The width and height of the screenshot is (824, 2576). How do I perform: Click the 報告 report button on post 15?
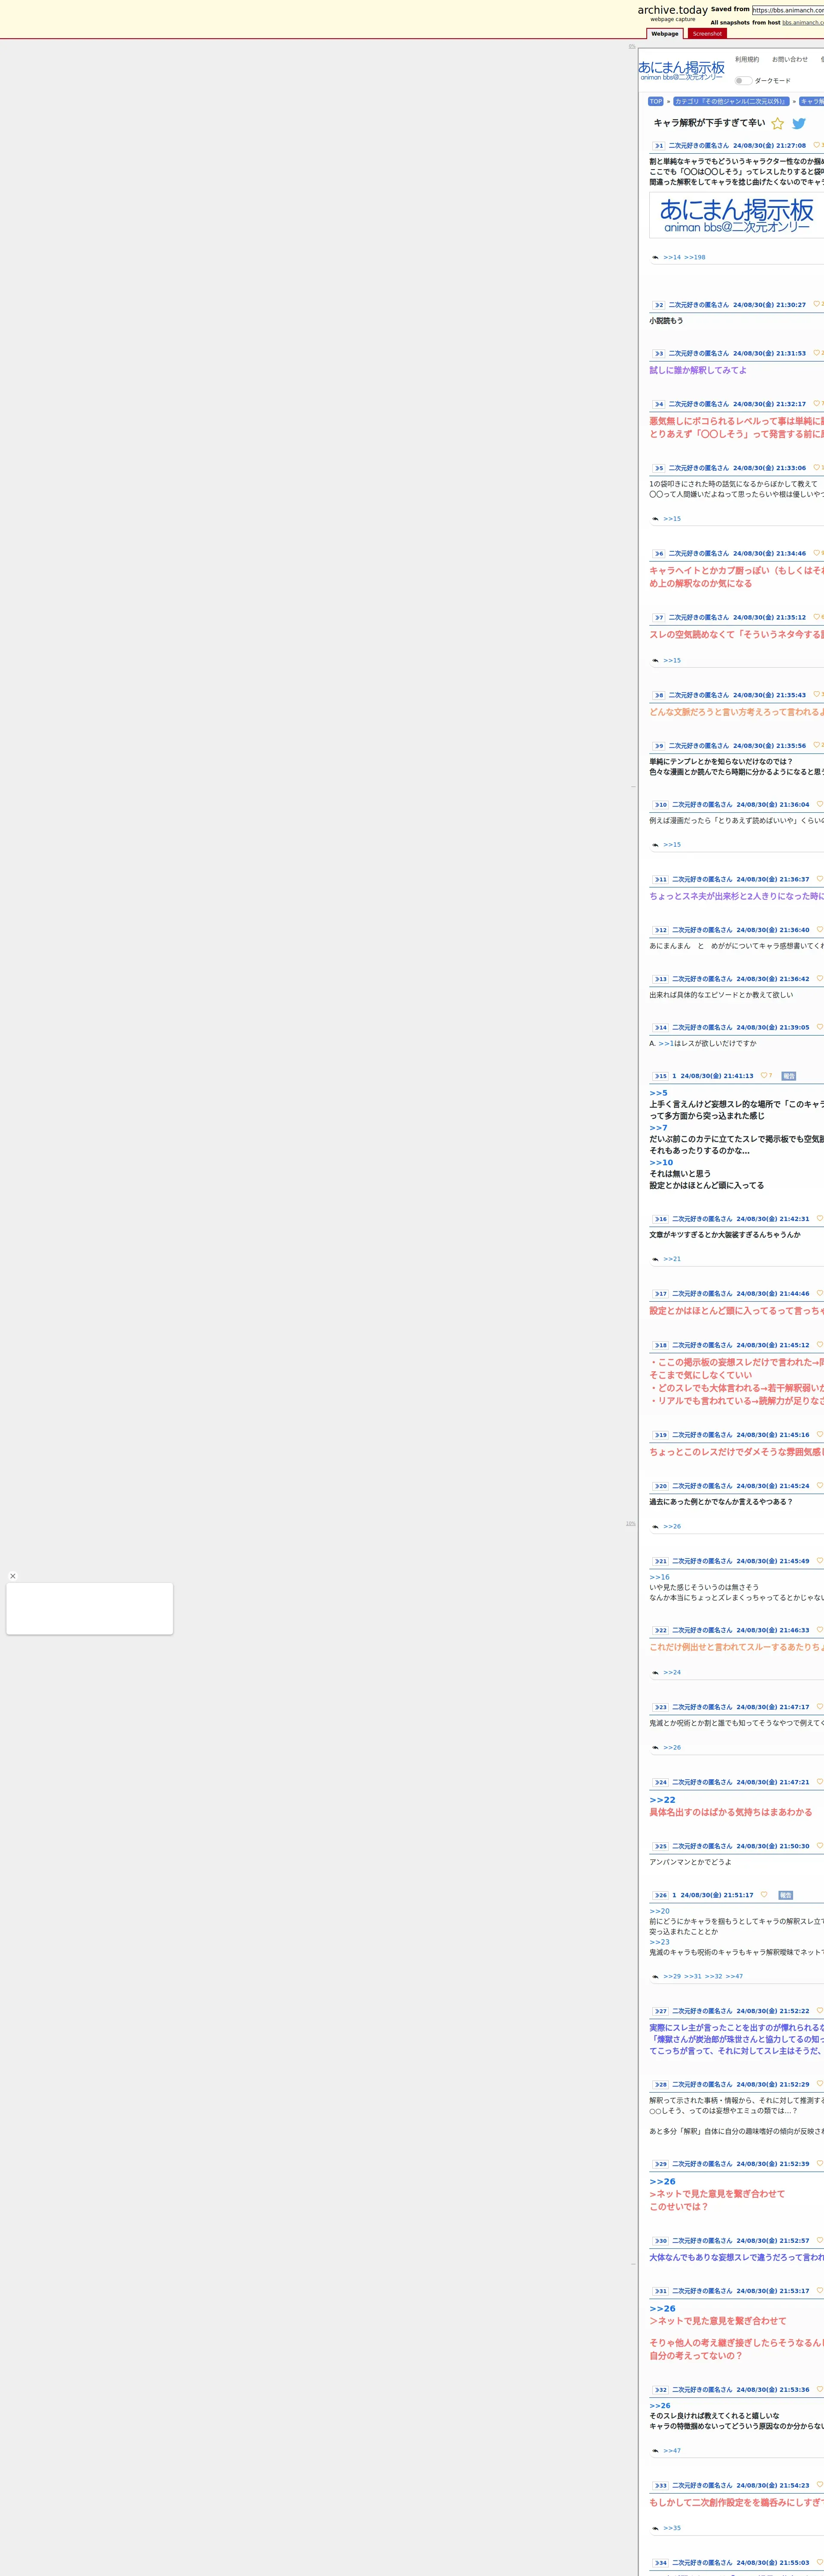(789, 1076)
